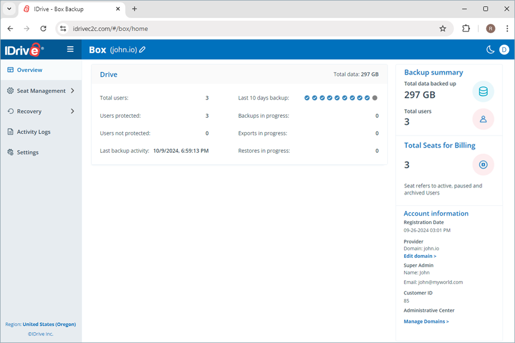The height and width of the screenshot is (343, 515).
Task: Select Overview in the sidebar
Action: pyautogui.click(x=29, y=70)
